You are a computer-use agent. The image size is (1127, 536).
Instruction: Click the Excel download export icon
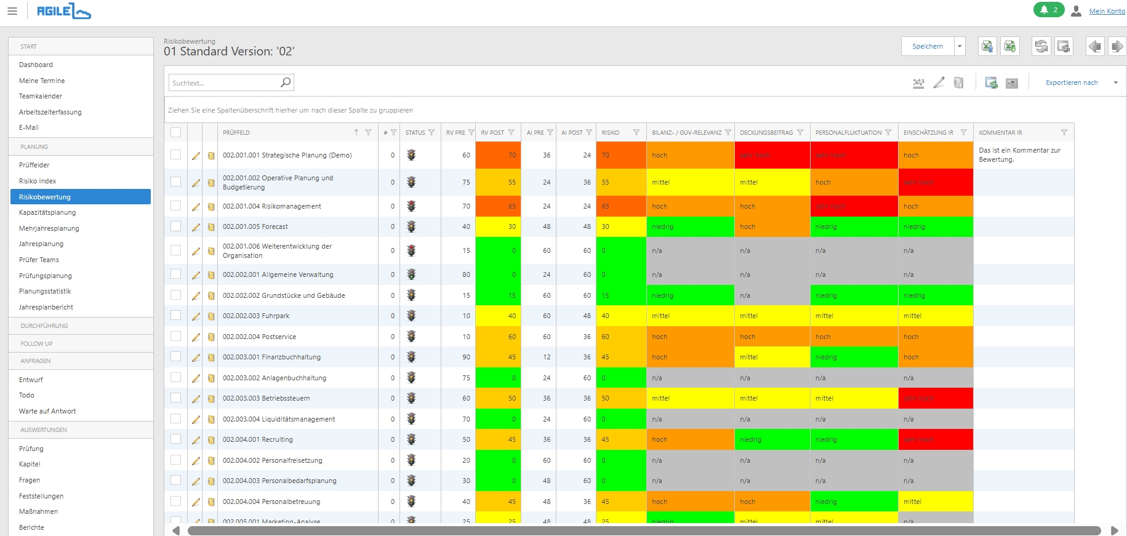1009,46
